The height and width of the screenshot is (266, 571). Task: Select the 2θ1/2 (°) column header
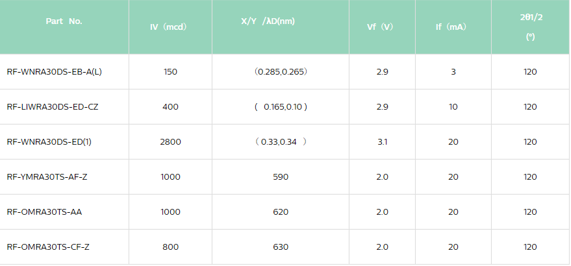click(x=530, y=27)
